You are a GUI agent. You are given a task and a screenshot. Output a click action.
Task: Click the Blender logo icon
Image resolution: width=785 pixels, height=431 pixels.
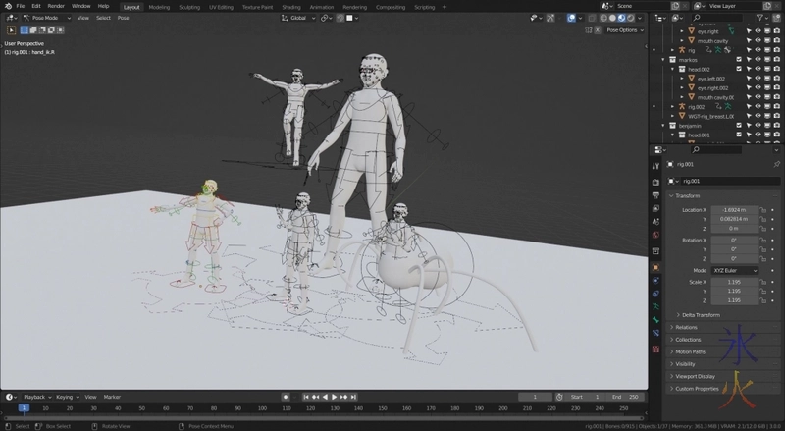[x=7, y=6]
